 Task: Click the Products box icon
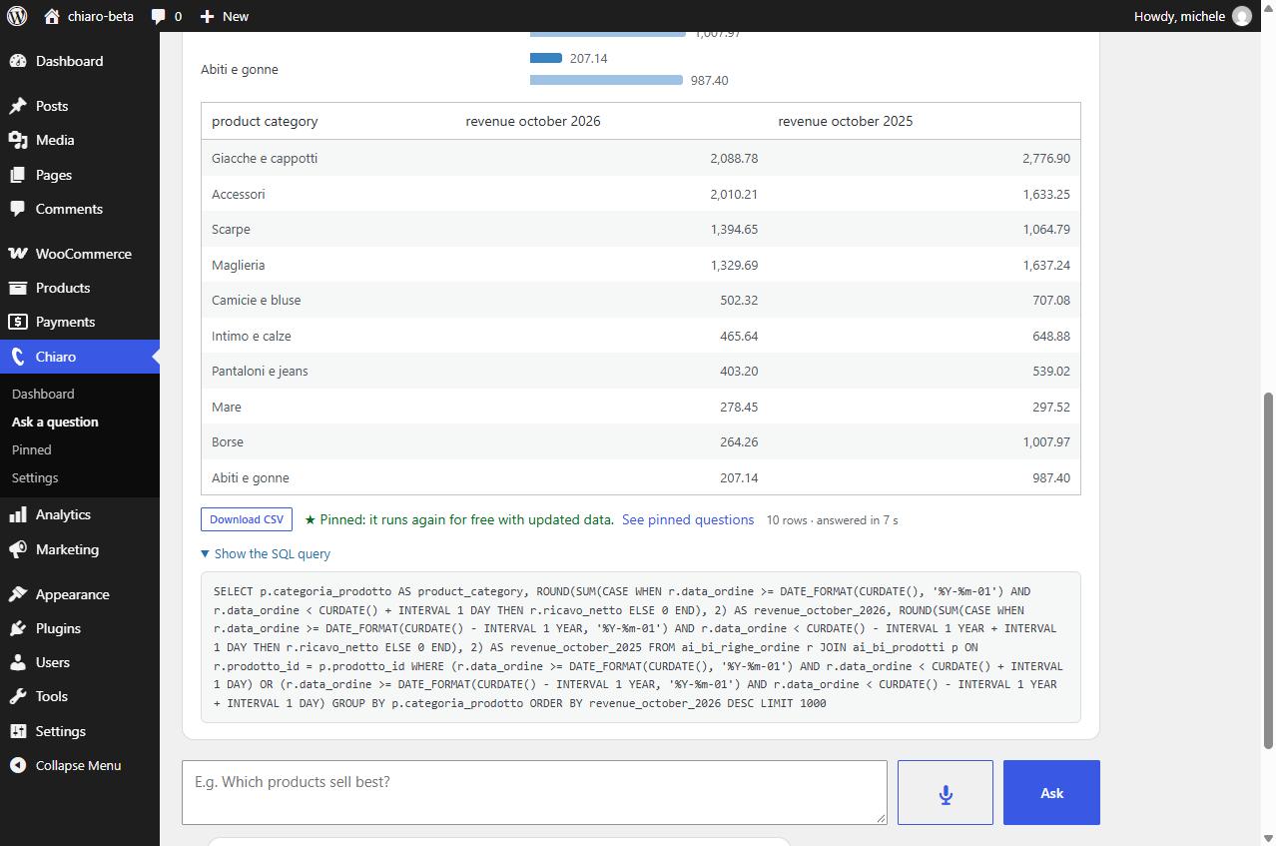18,288
